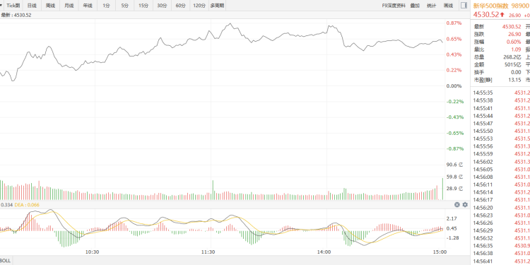The width and height of the screenshot is (530, 265).
Task: Click the 15:00 time axis marker
Action: tap(440, 252)
